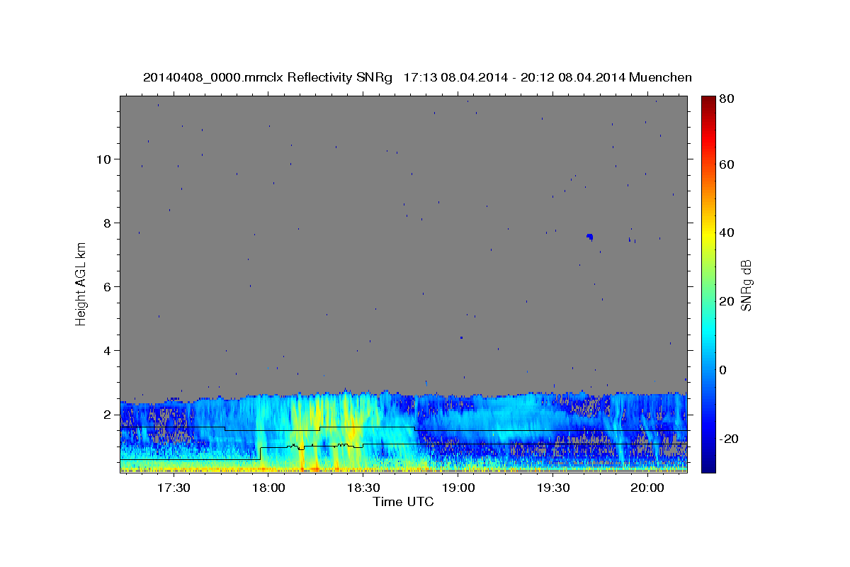Viewport: 850px width, 567px height.
Task: Click the dark blue bottom of colorbar
Action: pyautogui.click(x=708, y=464)
